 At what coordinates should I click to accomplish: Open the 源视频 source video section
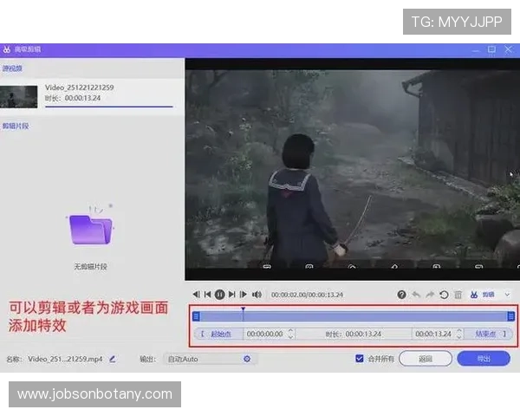(x=12, y=68)
